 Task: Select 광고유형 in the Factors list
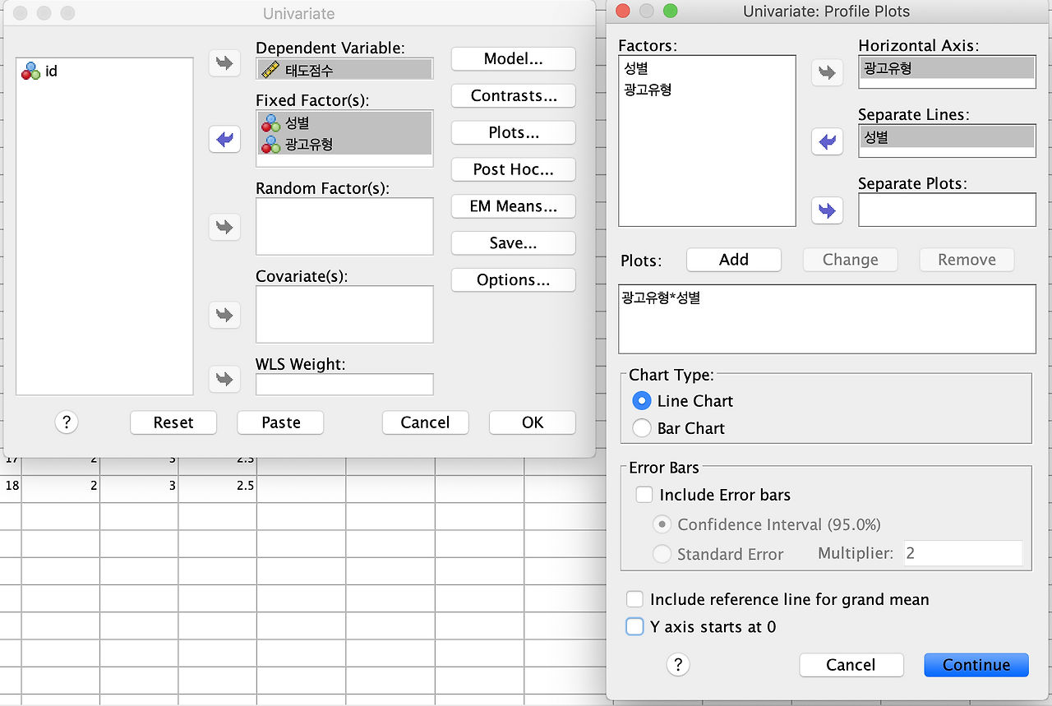tap(707, 90)
